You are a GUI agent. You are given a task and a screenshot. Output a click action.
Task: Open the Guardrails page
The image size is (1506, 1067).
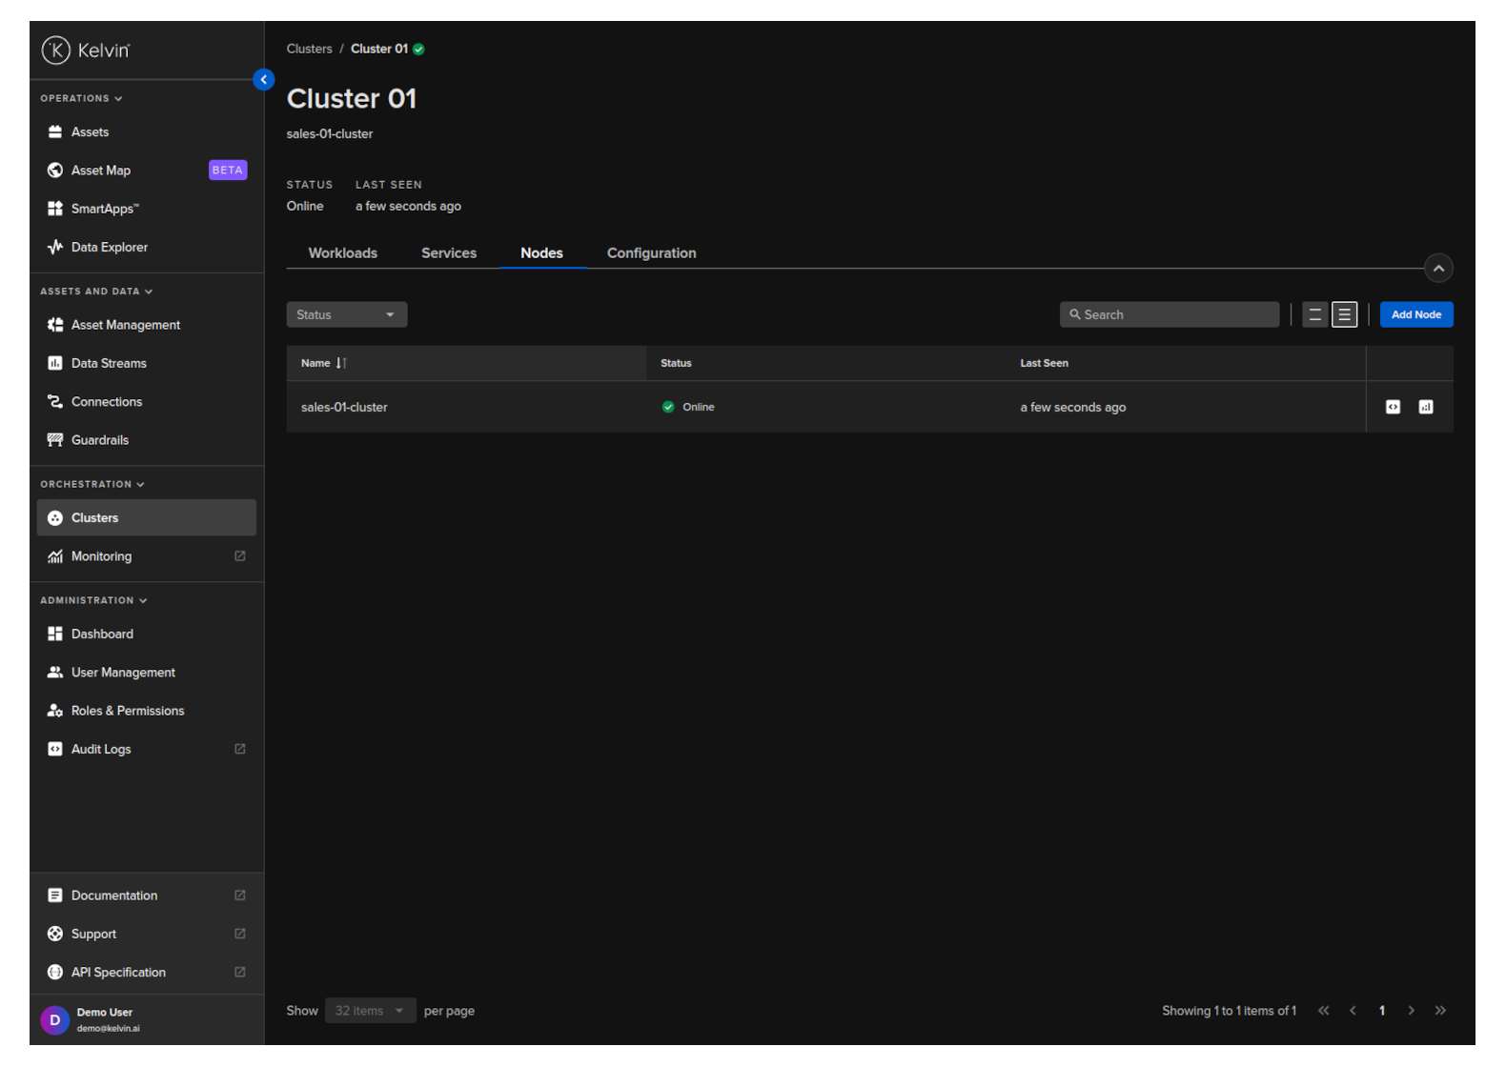pyautogui.click(x=99, y=440)
